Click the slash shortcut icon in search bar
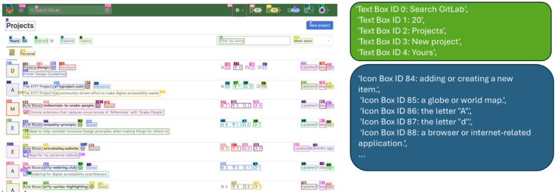The width and height of the screenshot is (557, 192). click(x=108, y=10)
